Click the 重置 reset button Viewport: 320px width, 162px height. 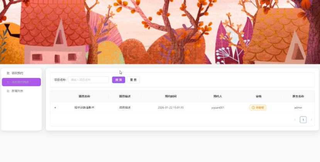(x=133, y=80)
